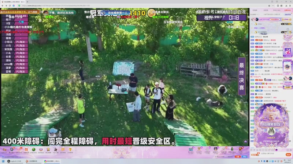Open the browser hamburger menu icon
Screen dimensions: 293x164
coord(290,5)
